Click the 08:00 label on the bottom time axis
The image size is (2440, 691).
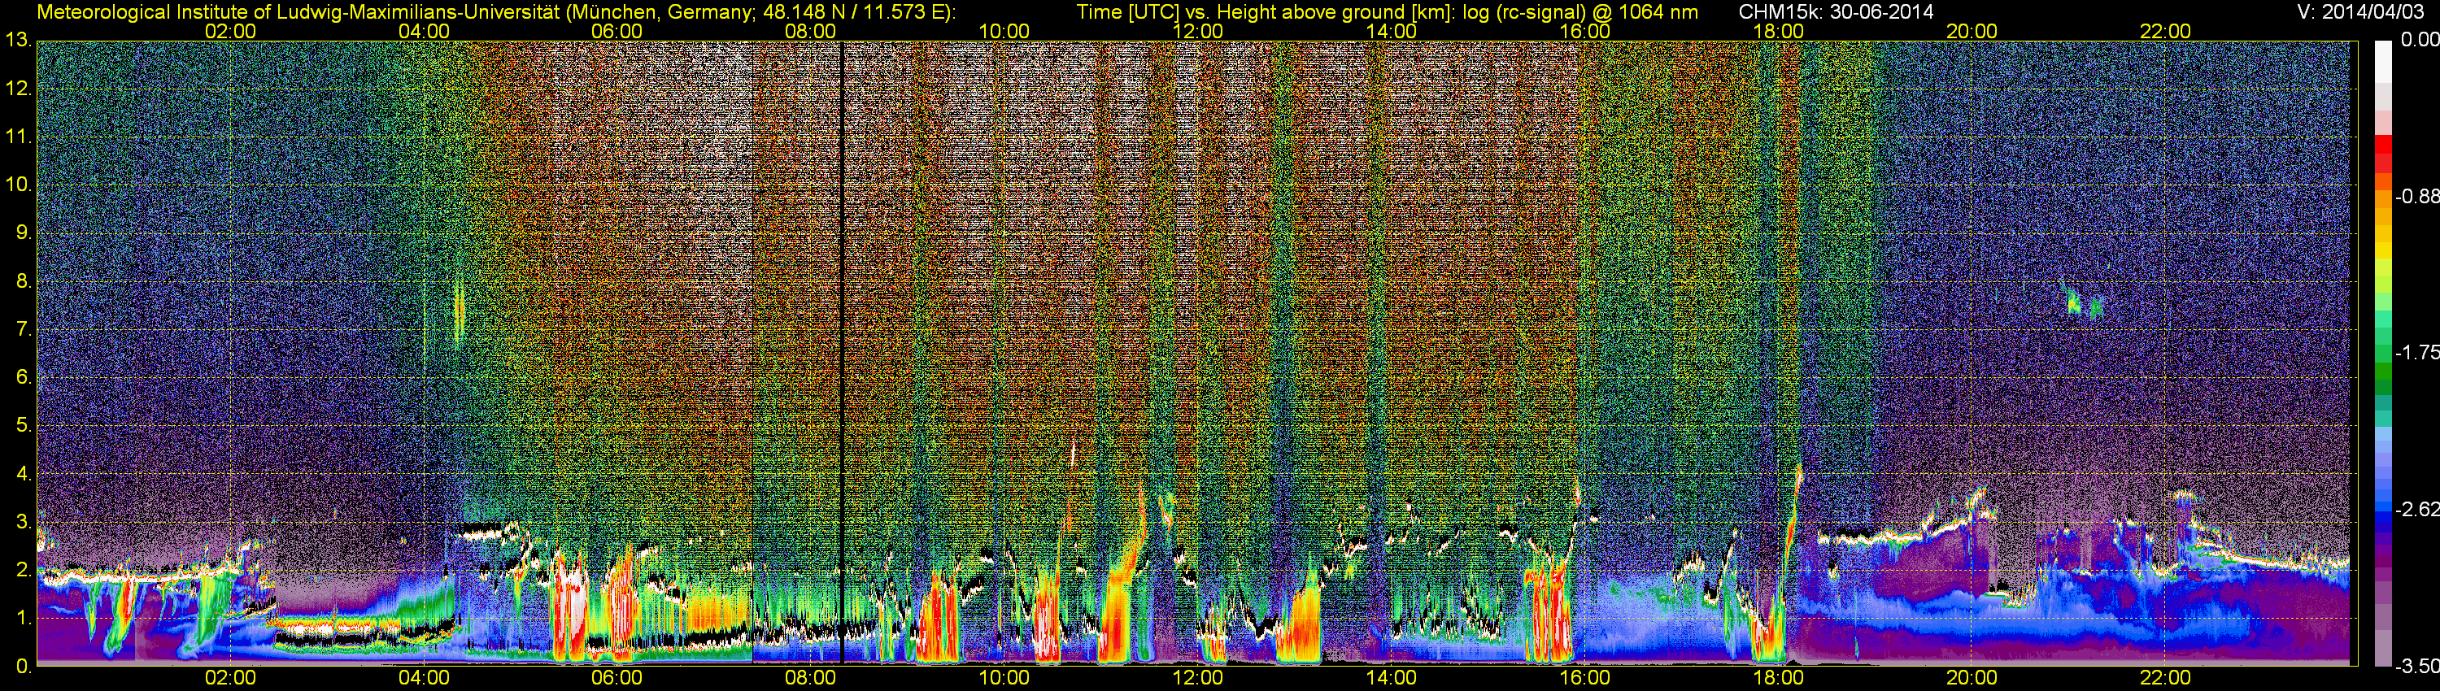click(811, 679)
